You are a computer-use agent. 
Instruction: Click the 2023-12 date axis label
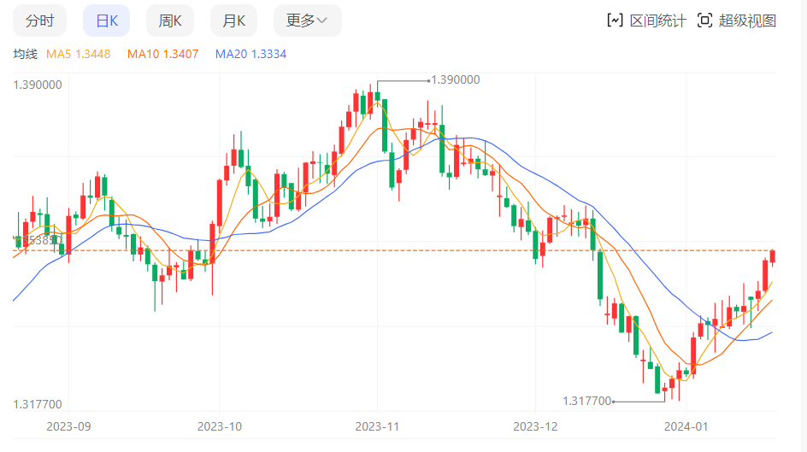(535, 426)
